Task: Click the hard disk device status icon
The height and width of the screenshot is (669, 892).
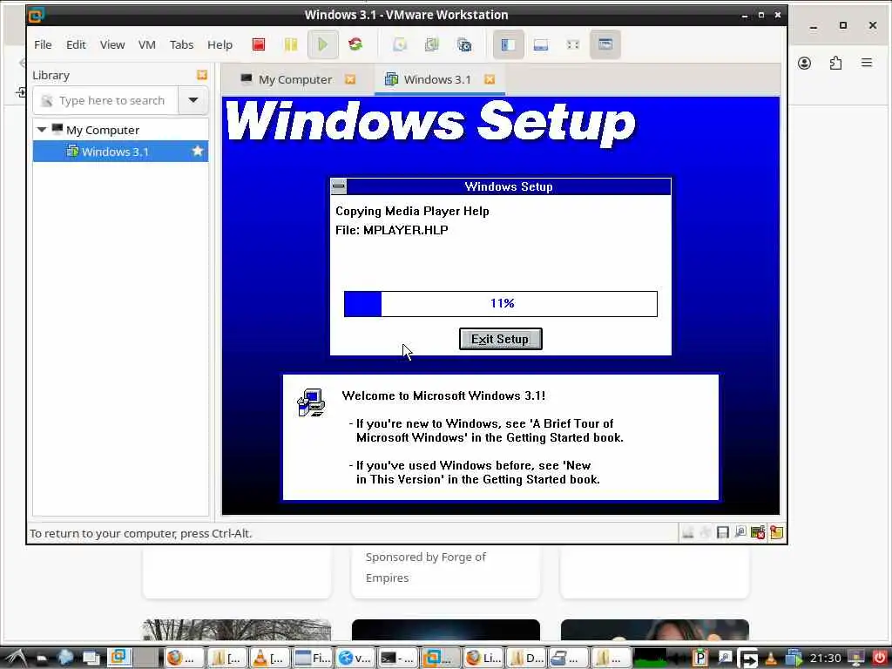Action: pyautogui.click(x=688, y=532)
